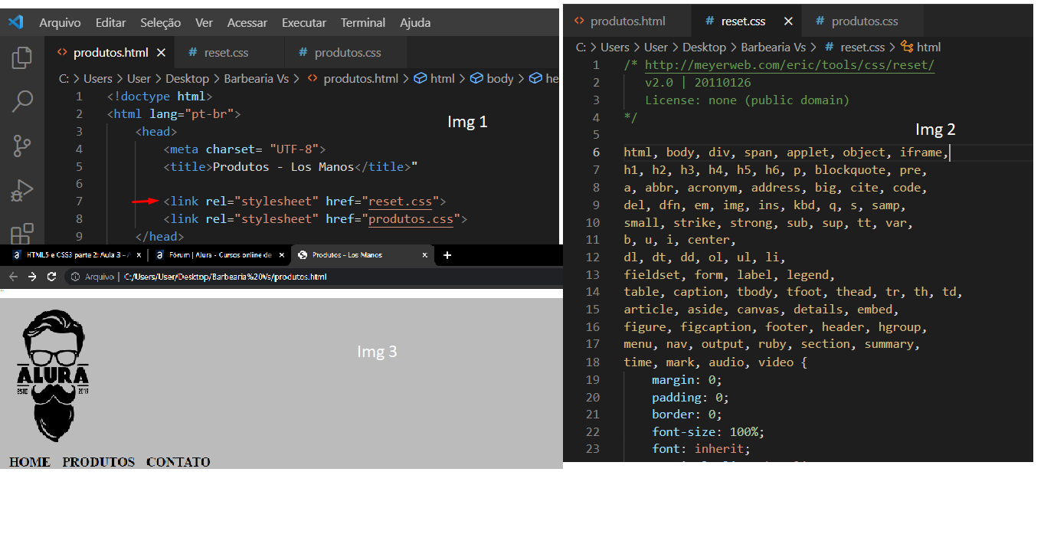Image resolution: width=1044 pixels, height=554 pixels.
Task: Expand the body breadcrumb item
Action: click(500, 78)
